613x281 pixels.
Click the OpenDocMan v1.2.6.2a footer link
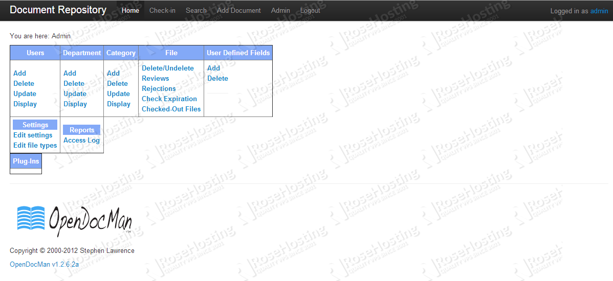click(x=44, y=264)
